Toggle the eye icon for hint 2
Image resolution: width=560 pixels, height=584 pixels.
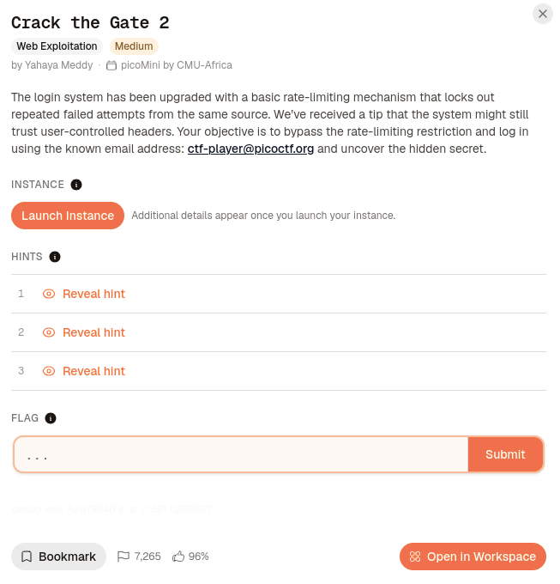point(49,332)
